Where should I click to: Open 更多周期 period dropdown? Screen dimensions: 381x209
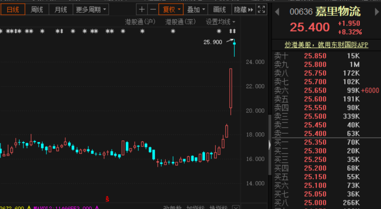pyautogui.click(x=91, y=10)
